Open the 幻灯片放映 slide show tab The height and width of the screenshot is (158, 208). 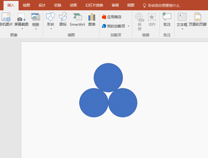point(92,5)
